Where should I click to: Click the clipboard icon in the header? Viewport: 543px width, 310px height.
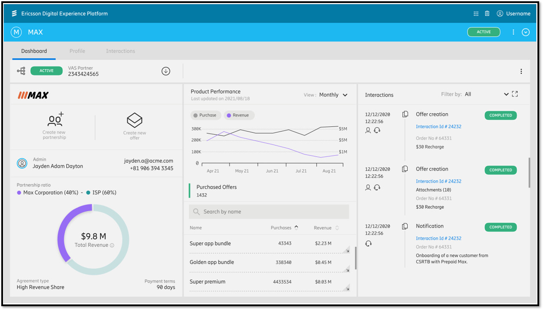(487, 13)
